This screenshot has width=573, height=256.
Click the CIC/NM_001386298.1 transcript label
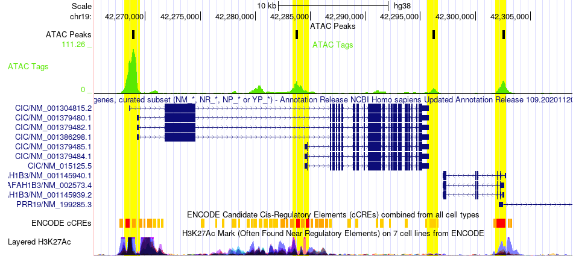(53, 137)
